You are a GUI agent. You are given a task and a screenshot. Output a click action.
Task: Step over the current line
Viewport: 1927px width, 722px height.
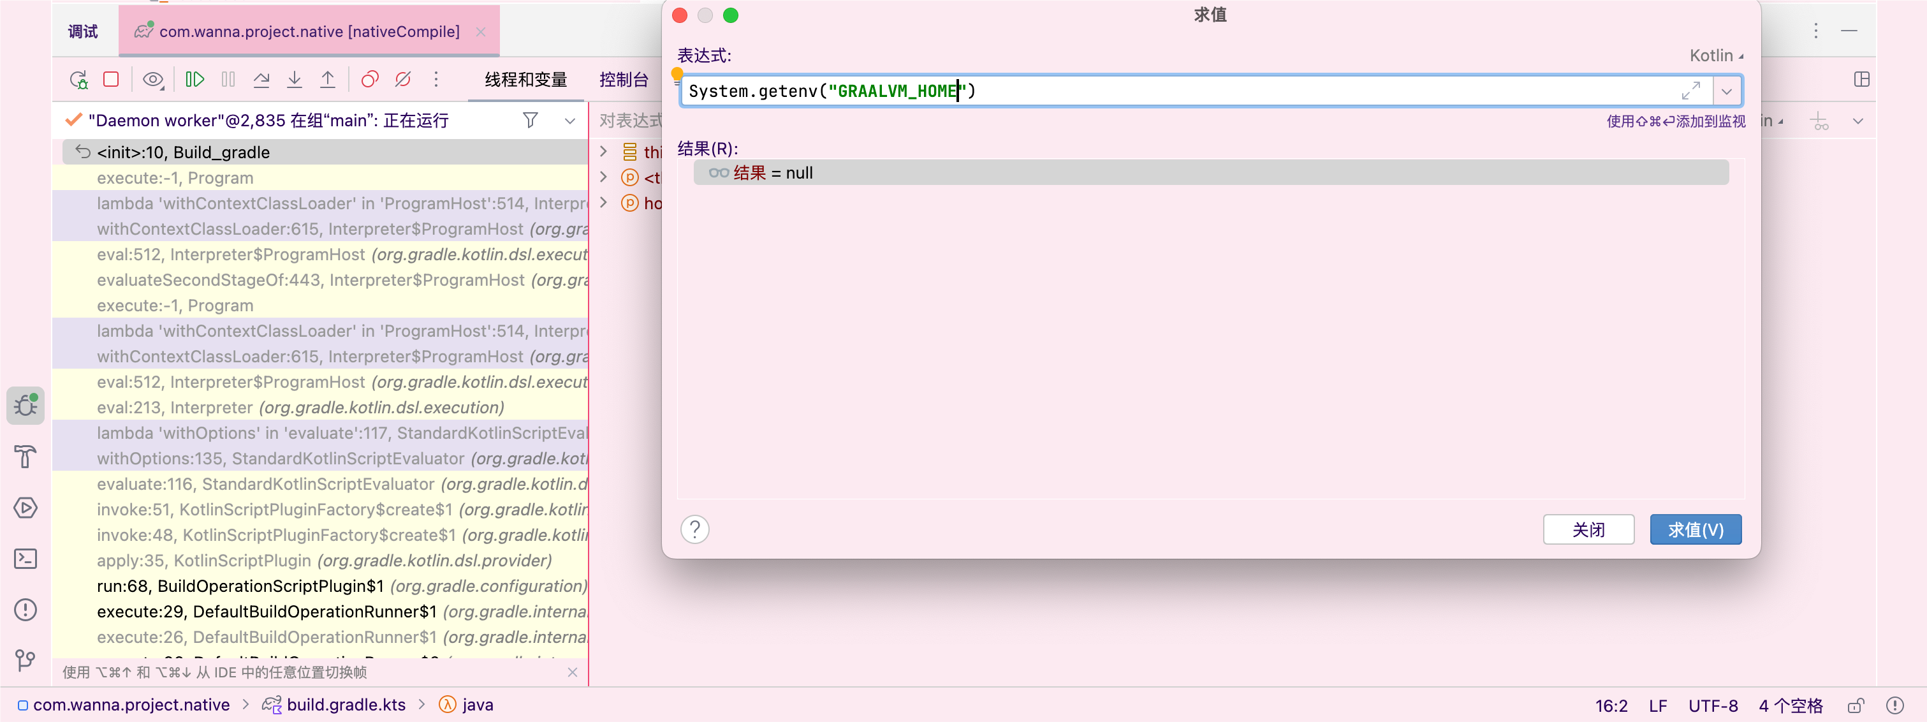pyautogui.click(x=261, y=79)
